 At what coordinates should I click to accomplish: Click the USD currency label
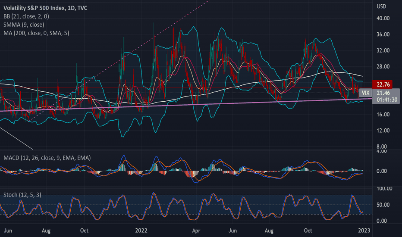click(381, 6)
